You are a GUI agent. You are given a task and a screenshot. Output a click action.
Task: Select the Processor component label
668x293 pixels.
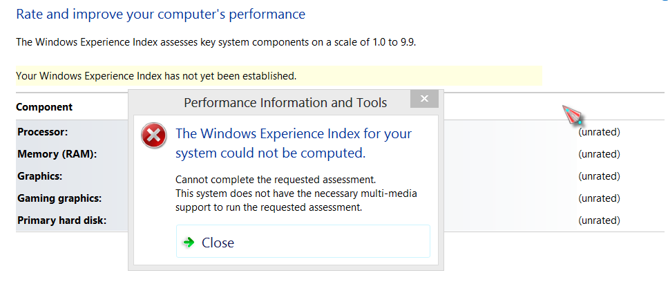(42, 132)
